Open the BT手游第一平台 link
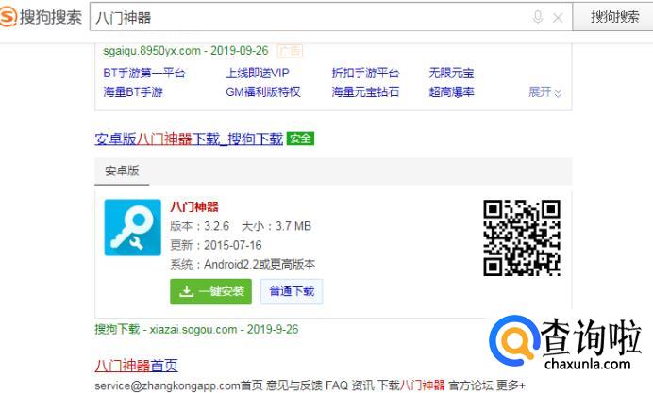Screen dimensions: 653x393 pyautogui.click(x=144, y=74)
